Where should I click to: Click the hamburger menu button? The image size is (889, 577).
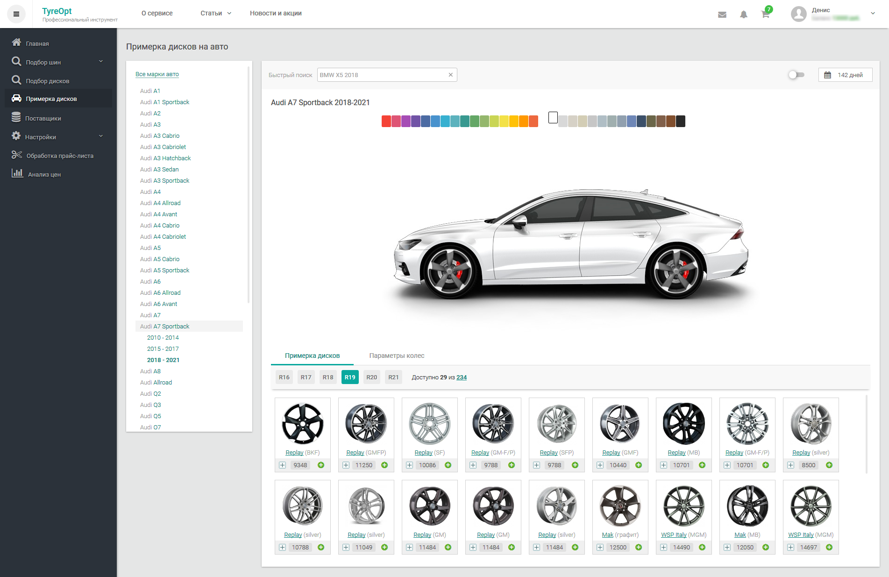click(x=16, y=14)
